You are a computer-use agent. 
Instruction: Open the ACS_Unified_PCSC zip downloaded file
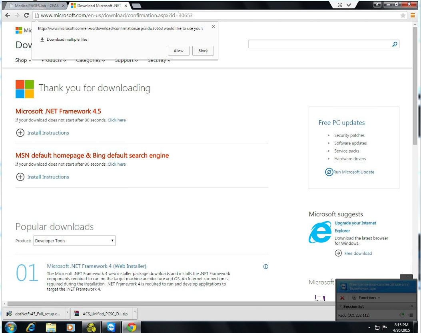[102, 314]
